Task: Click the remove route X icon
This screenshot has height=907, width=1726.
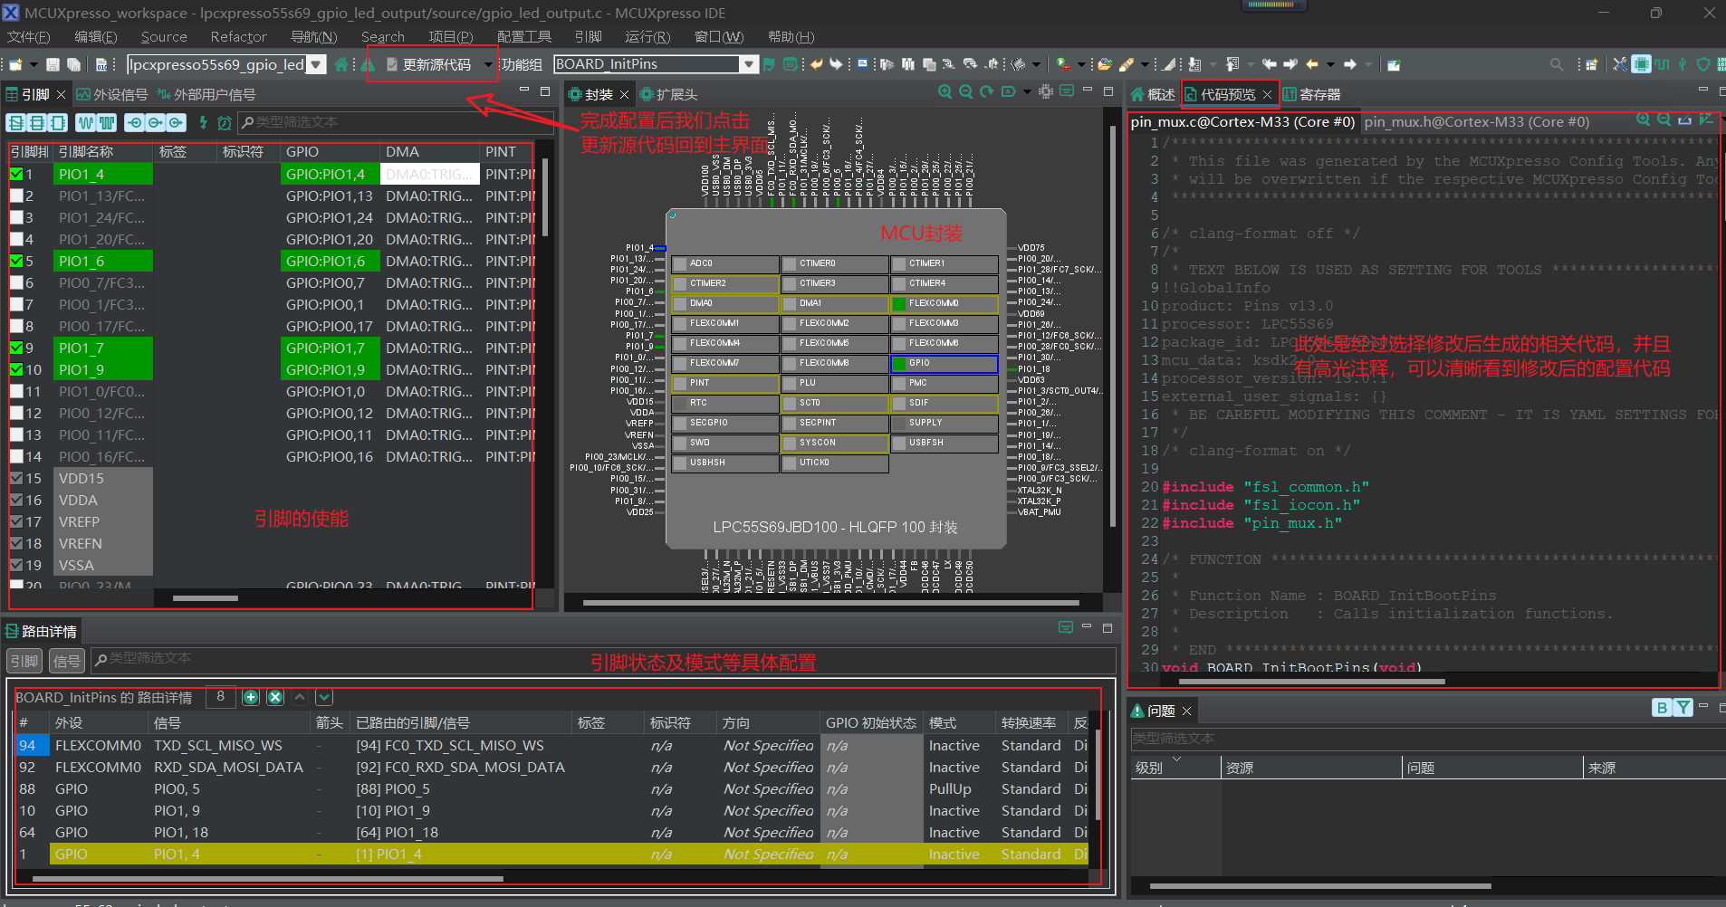Action: coord(275,697)
